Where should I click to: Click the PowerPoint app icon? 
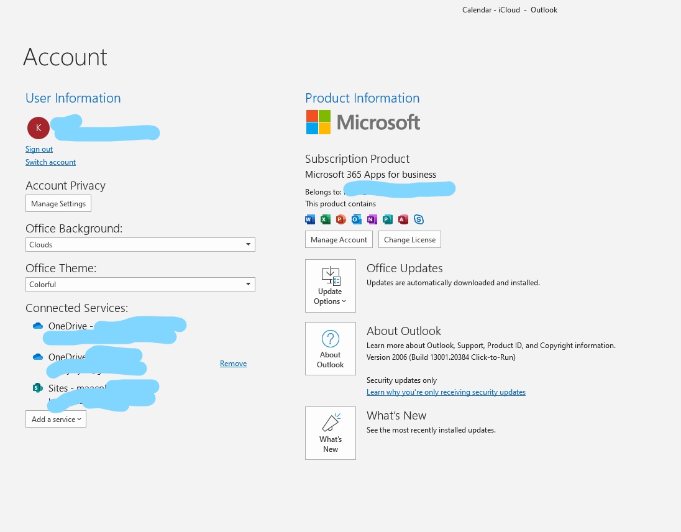coord(341,219)
